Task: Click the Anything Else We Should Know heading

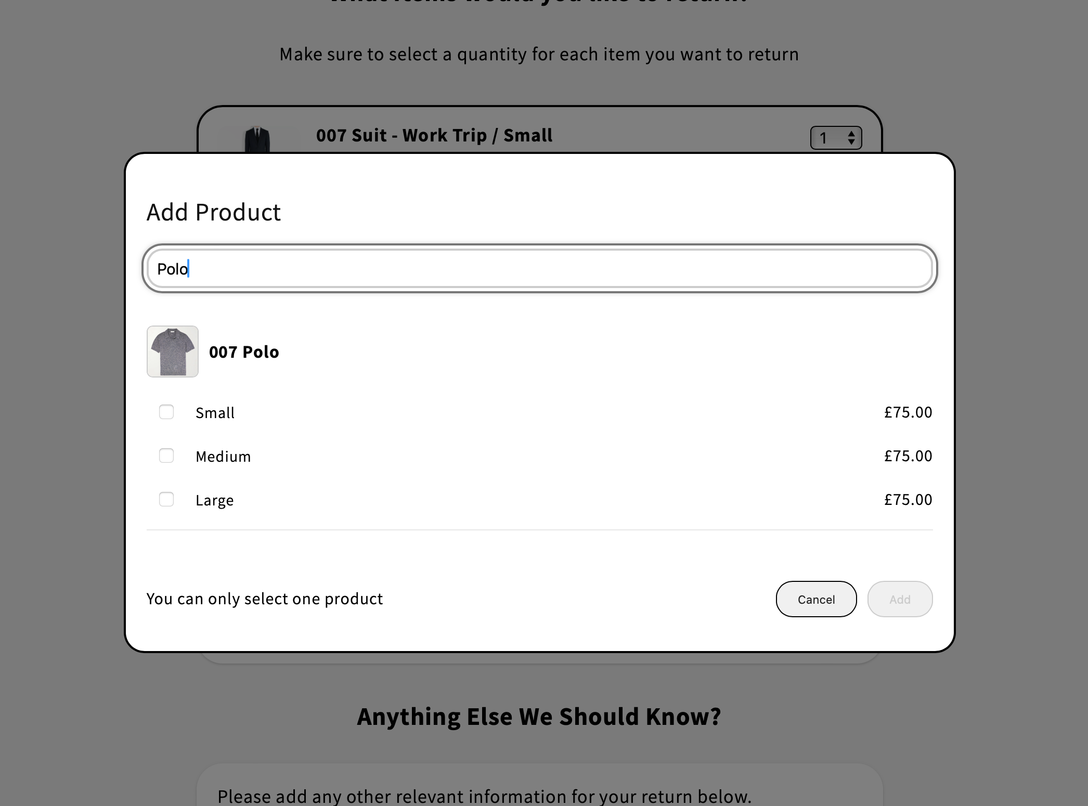Action: pyautogui.click(x=539, y=716)
